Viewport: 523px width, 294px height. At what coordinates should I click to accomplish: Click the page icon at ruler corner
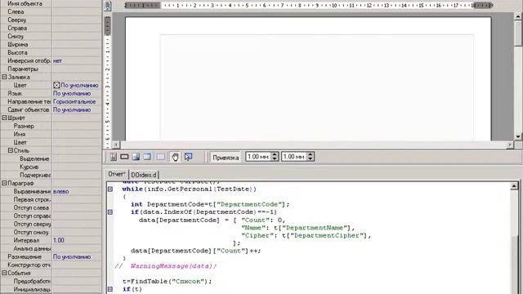(x=107, y=6)
